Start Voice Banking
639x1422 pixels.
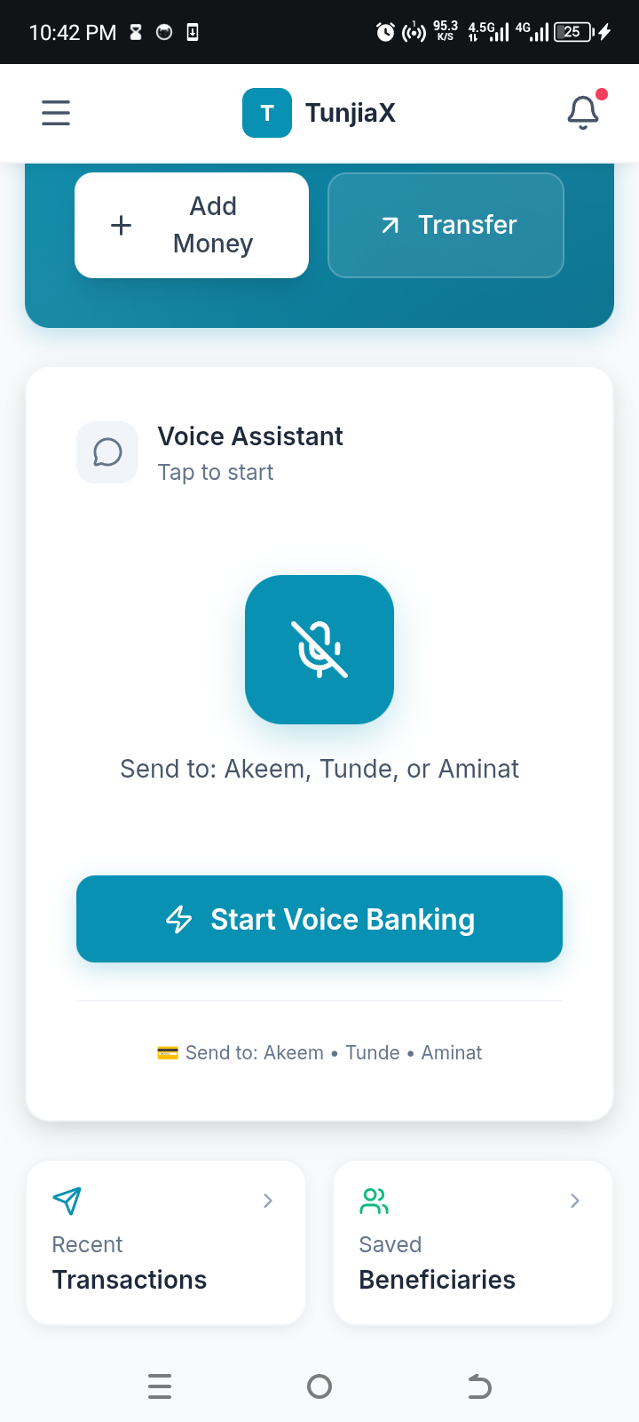pos(319,919)
